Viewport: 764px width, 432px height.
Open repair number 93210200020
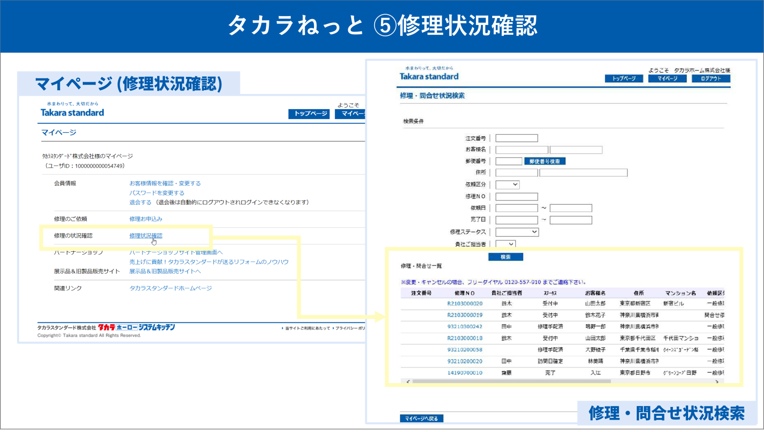pyautogui.click(x=465, y=361)
